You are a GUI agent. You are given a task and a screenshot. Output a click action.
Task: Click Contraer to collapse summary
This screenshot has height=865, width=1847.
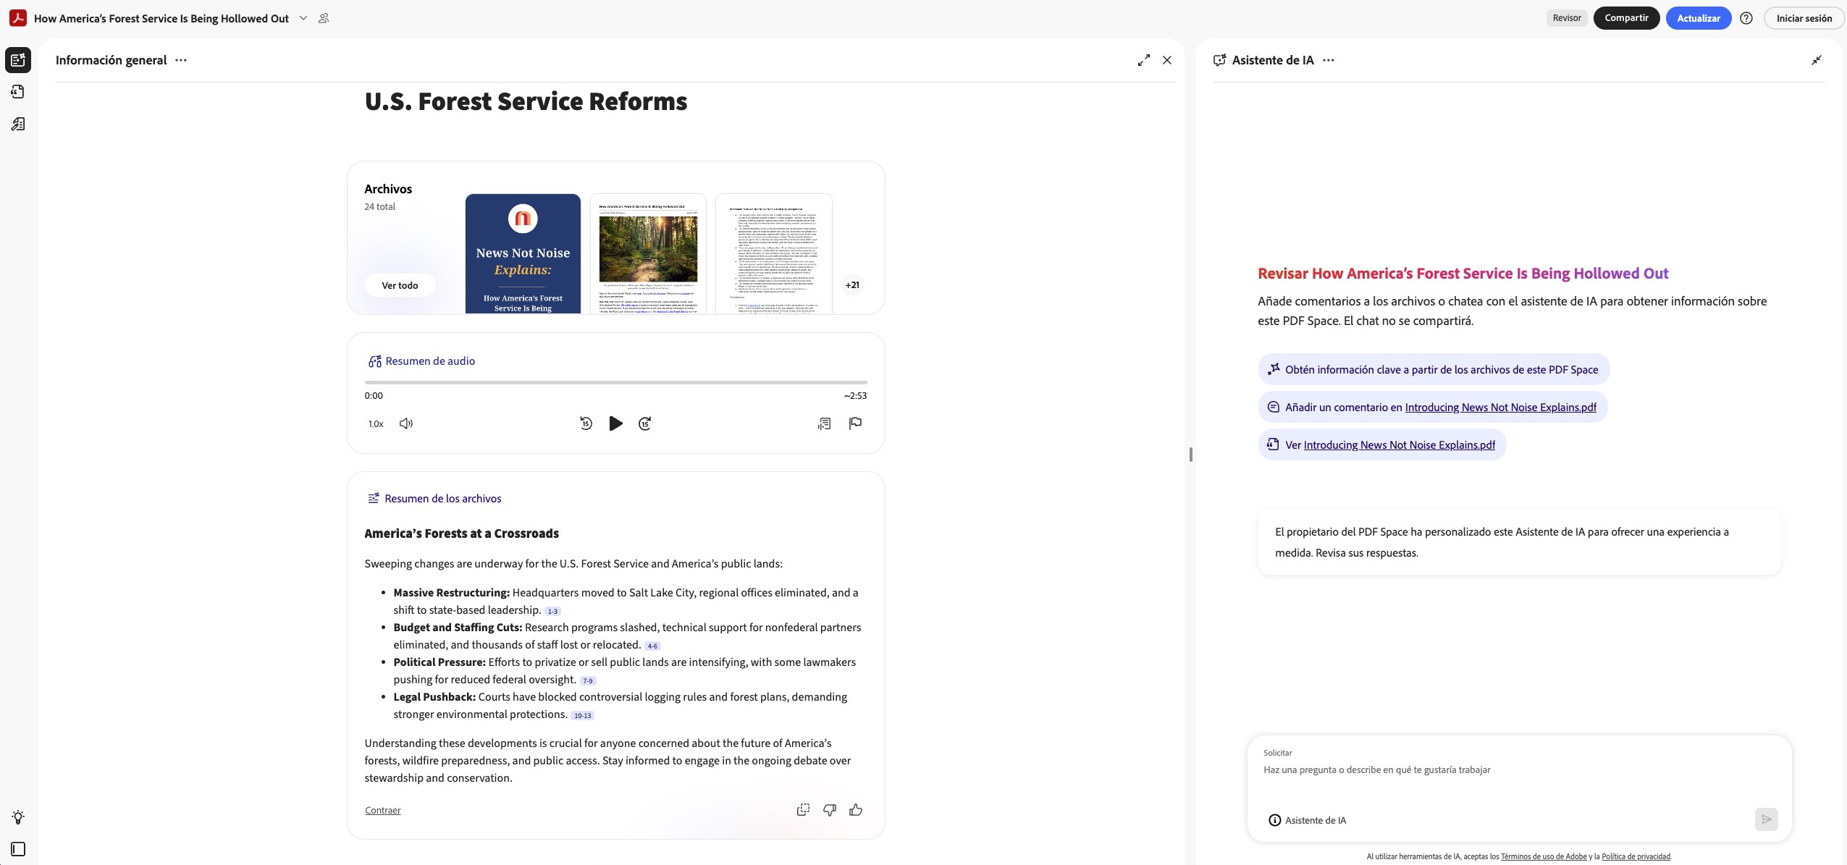(382, 811)
